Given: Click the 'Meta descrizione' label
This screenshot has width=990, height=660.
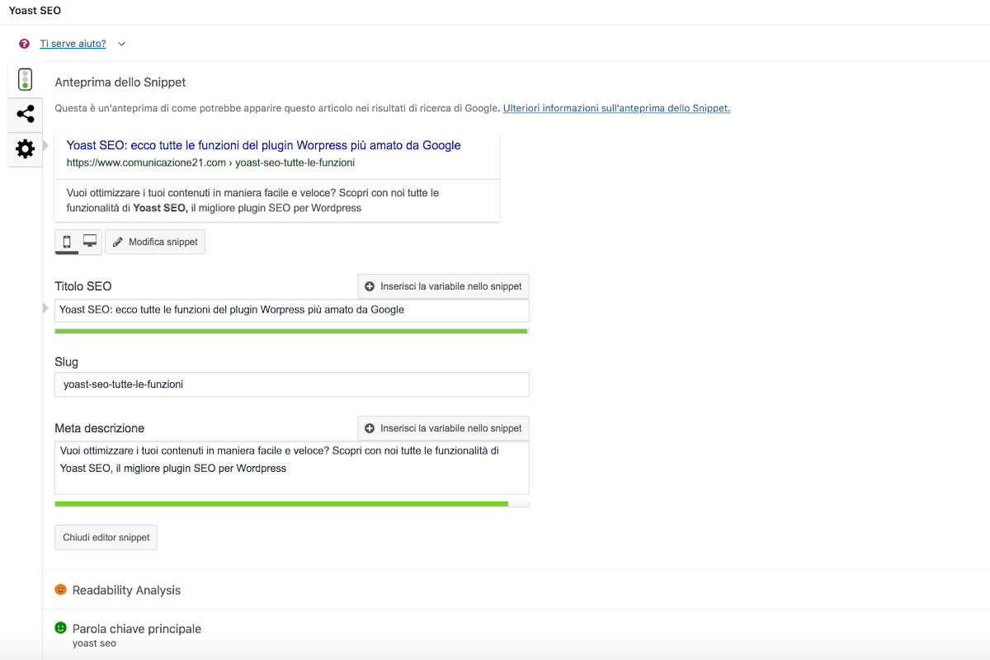Looking at the screenshot, I should (100, 428).
